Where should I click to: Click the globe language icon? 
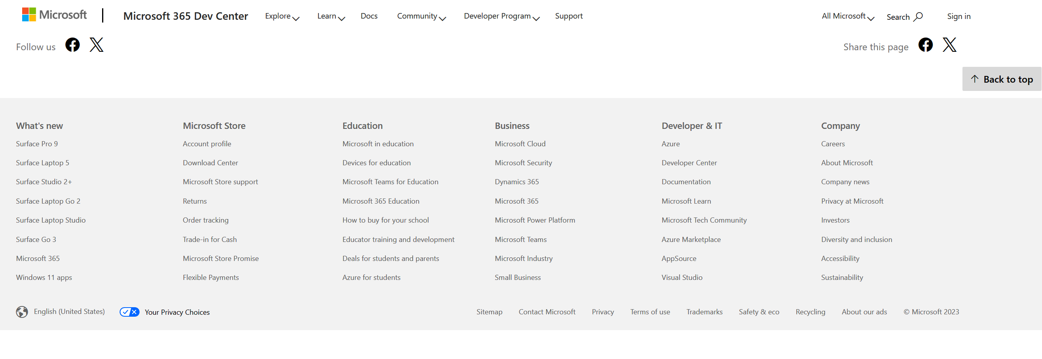click(22, 312)
